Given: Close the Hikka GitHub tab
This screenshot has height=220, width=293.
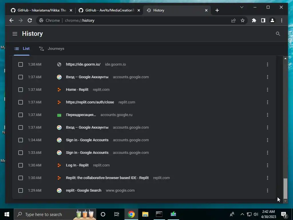Looking at the screenshot, I should (71, 10).
